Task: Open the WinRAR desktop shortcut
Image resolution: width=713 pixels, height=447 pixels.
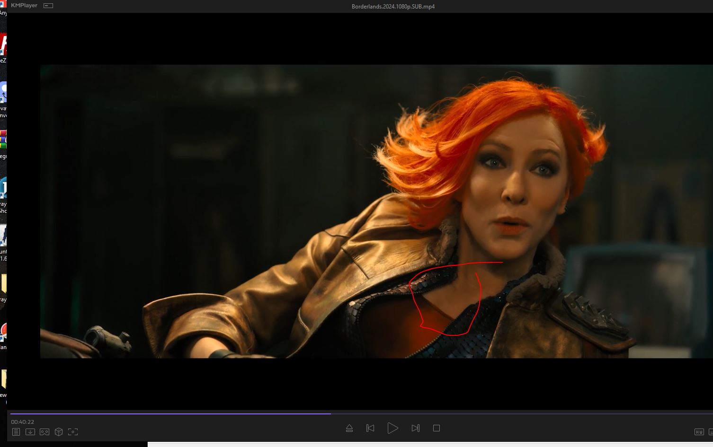Action: point(3,140)
